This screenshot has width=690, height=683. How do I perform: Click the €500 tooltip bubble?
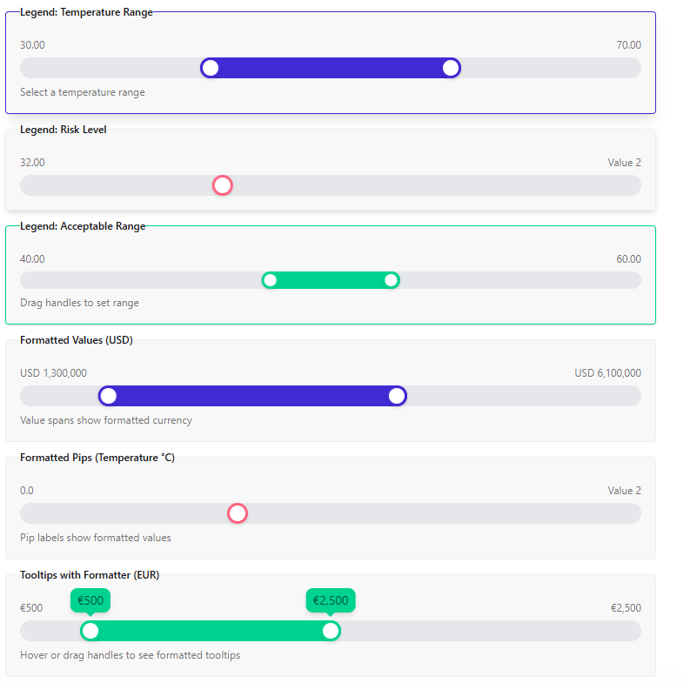click(x=90, y=600)
